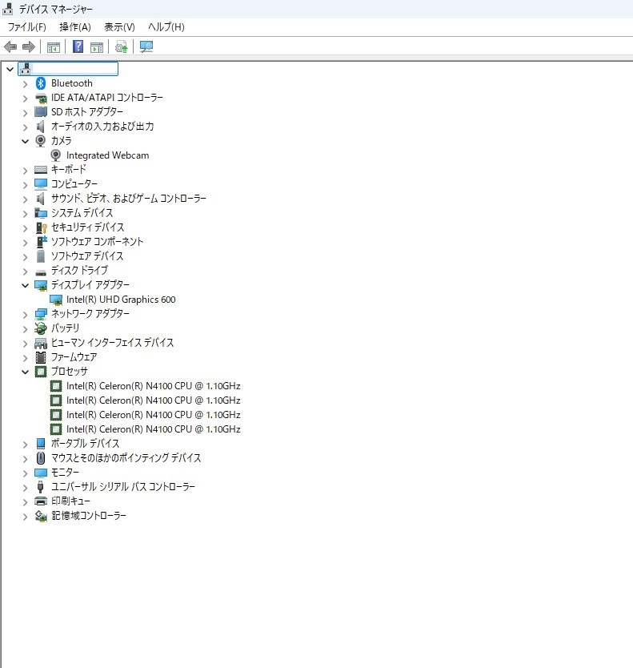
Task: Expand the IDE ATA/ATAPI コントローラー category
Action: 25,99
